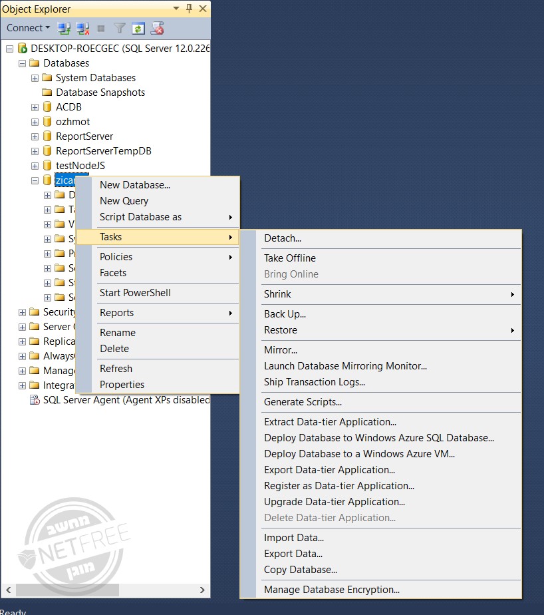
Task: Choose Register as Data-tier Application...
Action: (381, 486)
